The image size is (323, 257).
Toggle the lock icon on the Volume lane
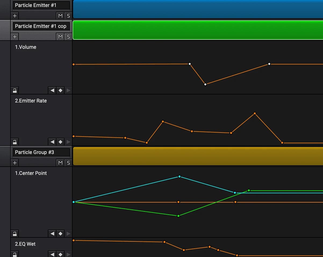[x=15, y=90]
